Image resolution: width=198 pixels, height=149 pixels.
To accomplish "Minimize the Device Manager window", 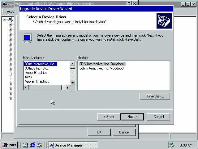I will [183, 4].
